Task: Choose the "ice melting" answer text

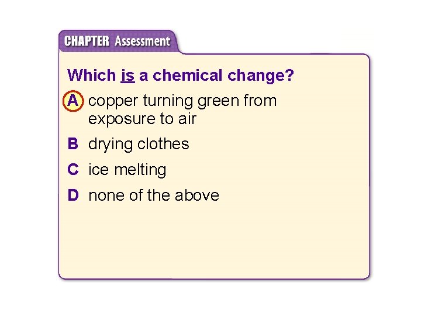Action: [127, 170]
